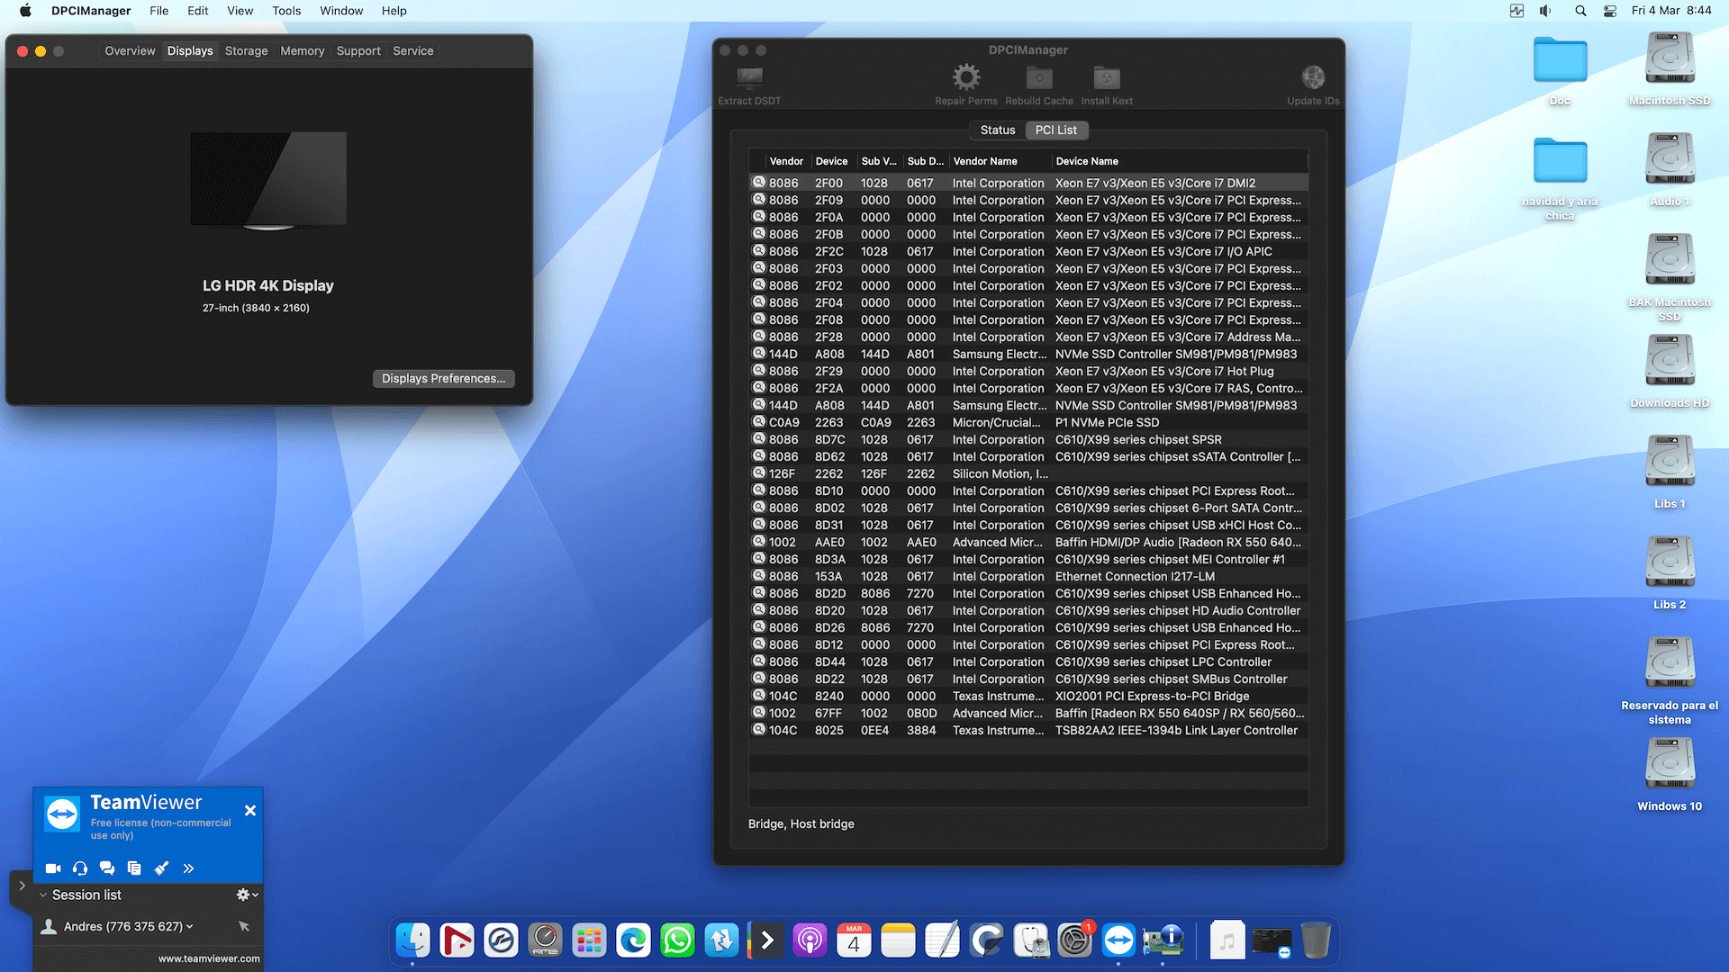
Task: Select the XIO2001 PCI Express-to-PCI Bridge row
Action: click(x=1028, y=696)
